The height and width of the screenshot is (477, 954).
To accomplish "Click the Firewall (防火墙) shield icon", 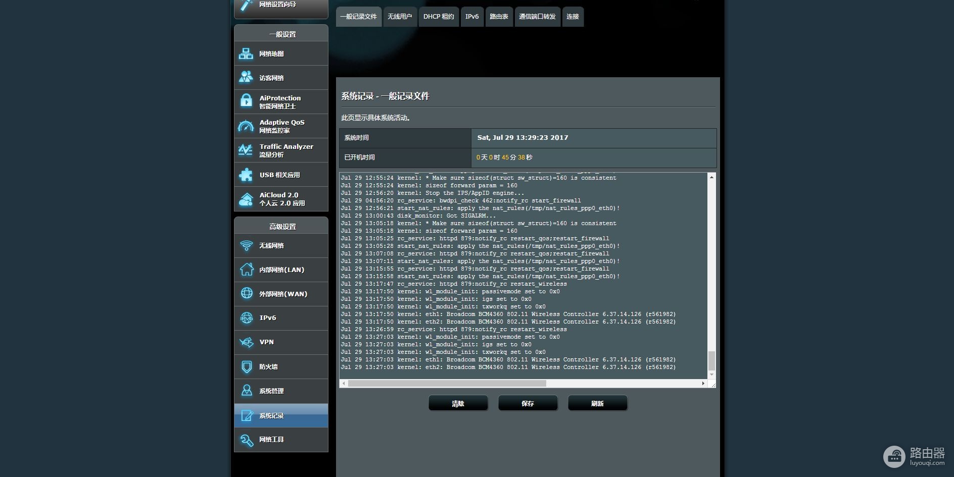I will coord(246,366).
